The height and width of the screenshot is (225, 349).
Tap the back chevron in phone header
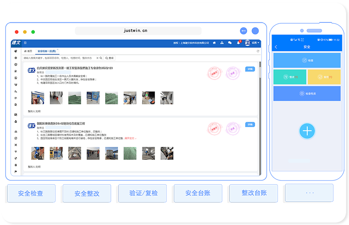276,47
